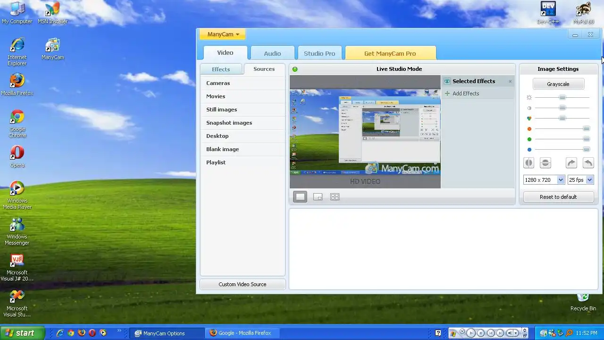Select Blank image source

point(243,149)
